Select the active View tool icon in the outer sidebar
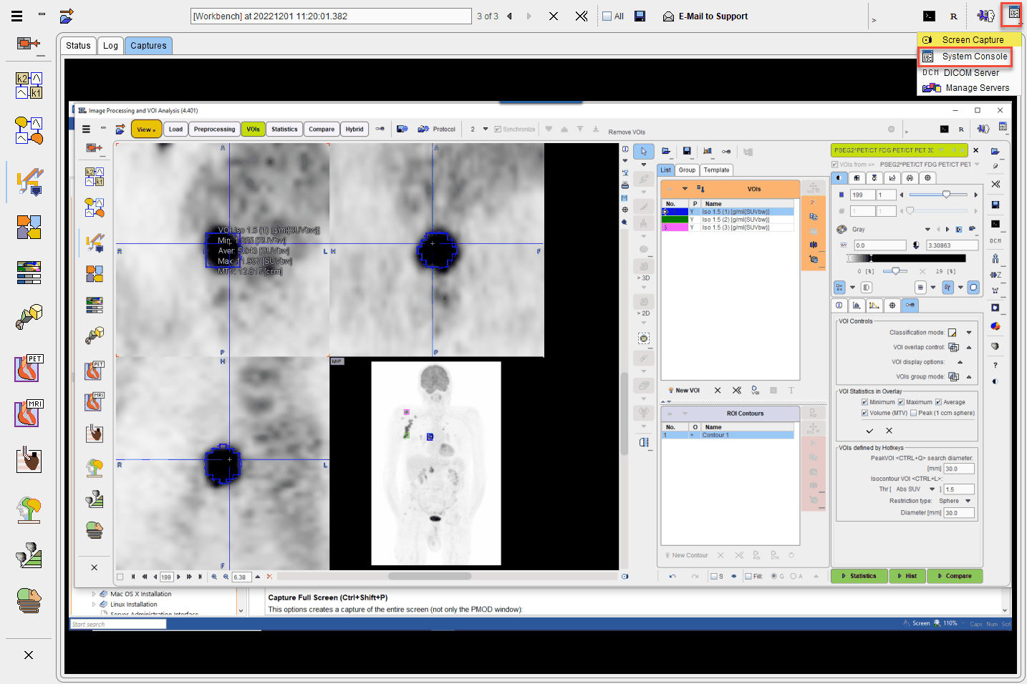This screenshot has width=1027, height=684. (29, 182)
